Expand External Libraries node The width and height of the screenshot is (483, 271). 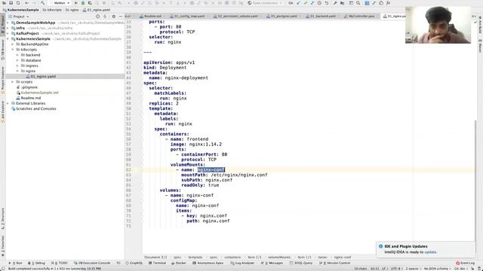tap(8, 103)
